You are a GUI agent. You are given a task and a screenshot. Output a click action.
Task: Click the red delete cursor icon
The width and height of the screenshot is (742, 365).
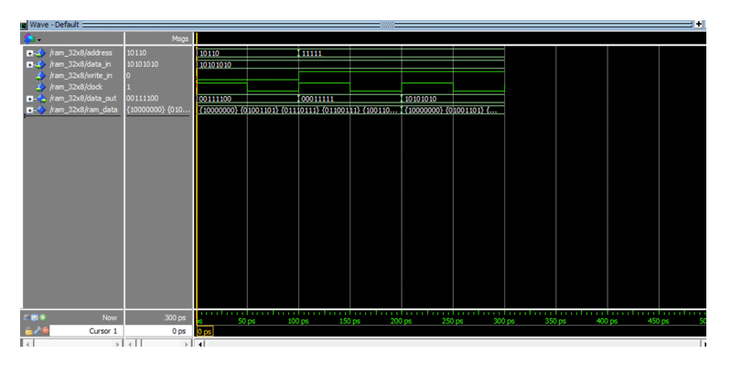45,331
